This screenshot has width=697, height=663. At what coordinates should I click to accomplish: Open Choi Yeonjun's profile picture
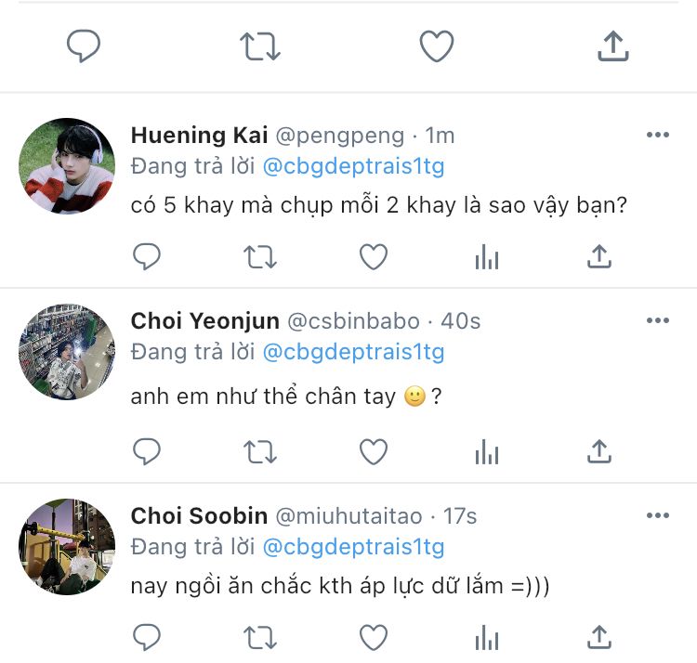(x=67, y=352)
